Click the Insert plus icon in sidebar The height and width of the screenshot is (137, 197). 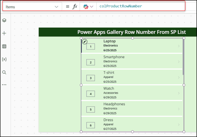click(x=4, y=33)
